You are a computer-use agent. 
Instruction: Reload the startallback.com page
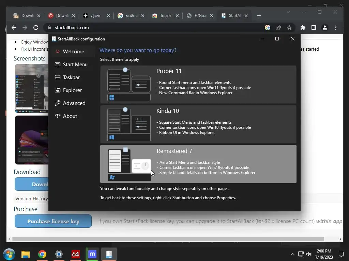coord(36,28)
